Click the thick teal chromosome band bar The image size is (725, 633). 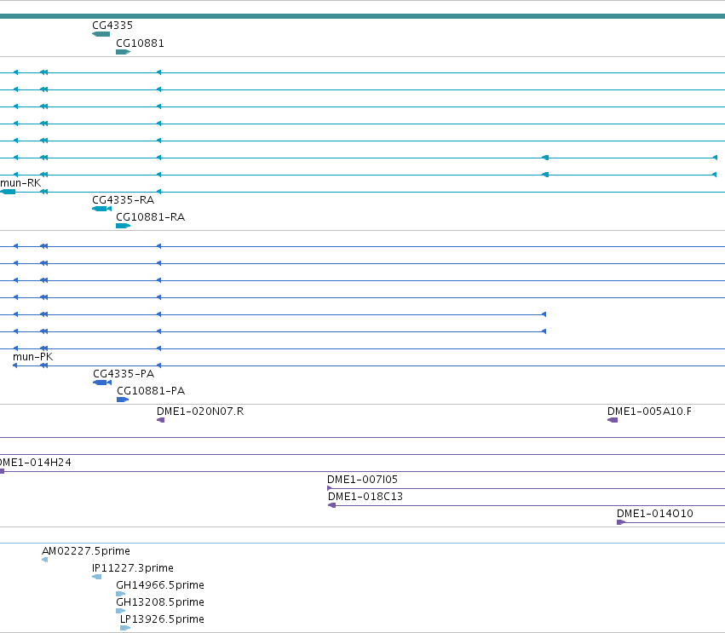(363, 16)
